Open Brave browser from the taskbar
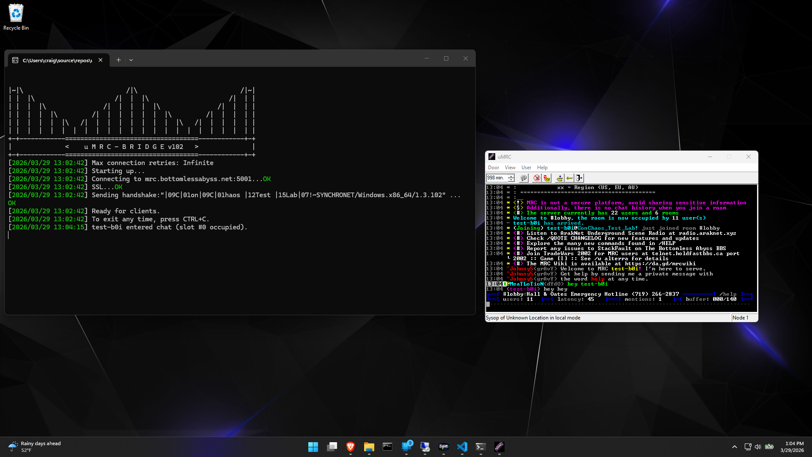The width and height of the screenshot is (812, 457). tap(350, 447)
